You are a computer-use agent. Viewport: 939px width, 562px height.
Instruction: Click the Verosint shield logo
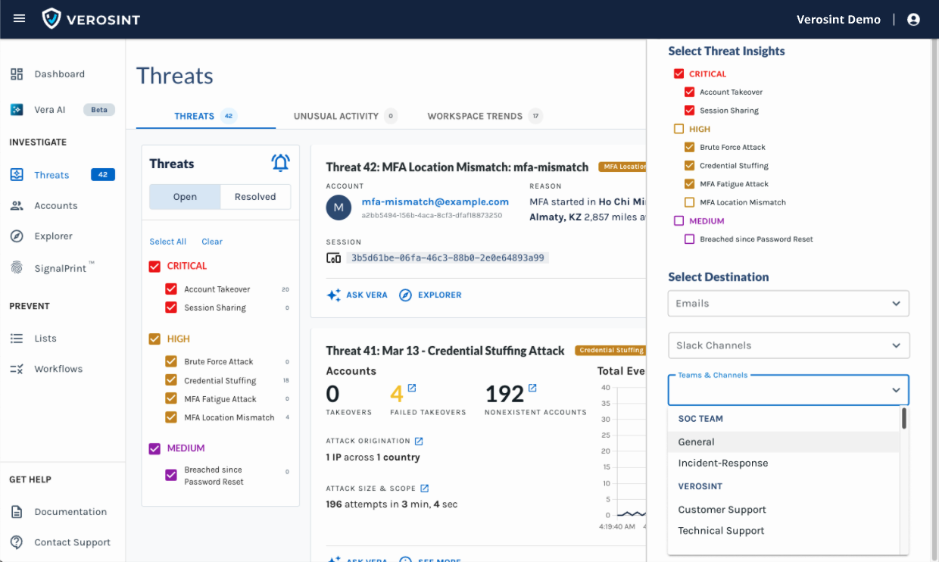51,19
